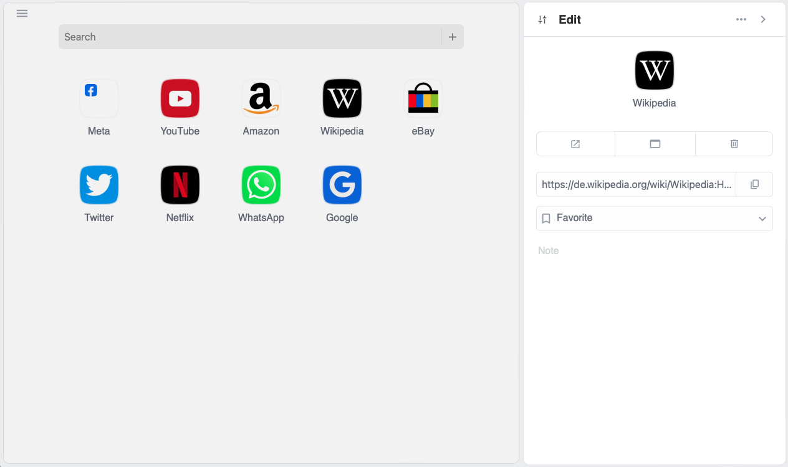Screen dimensions: 788x467
Task: Click the Twitter label
Action: point(99,218)
